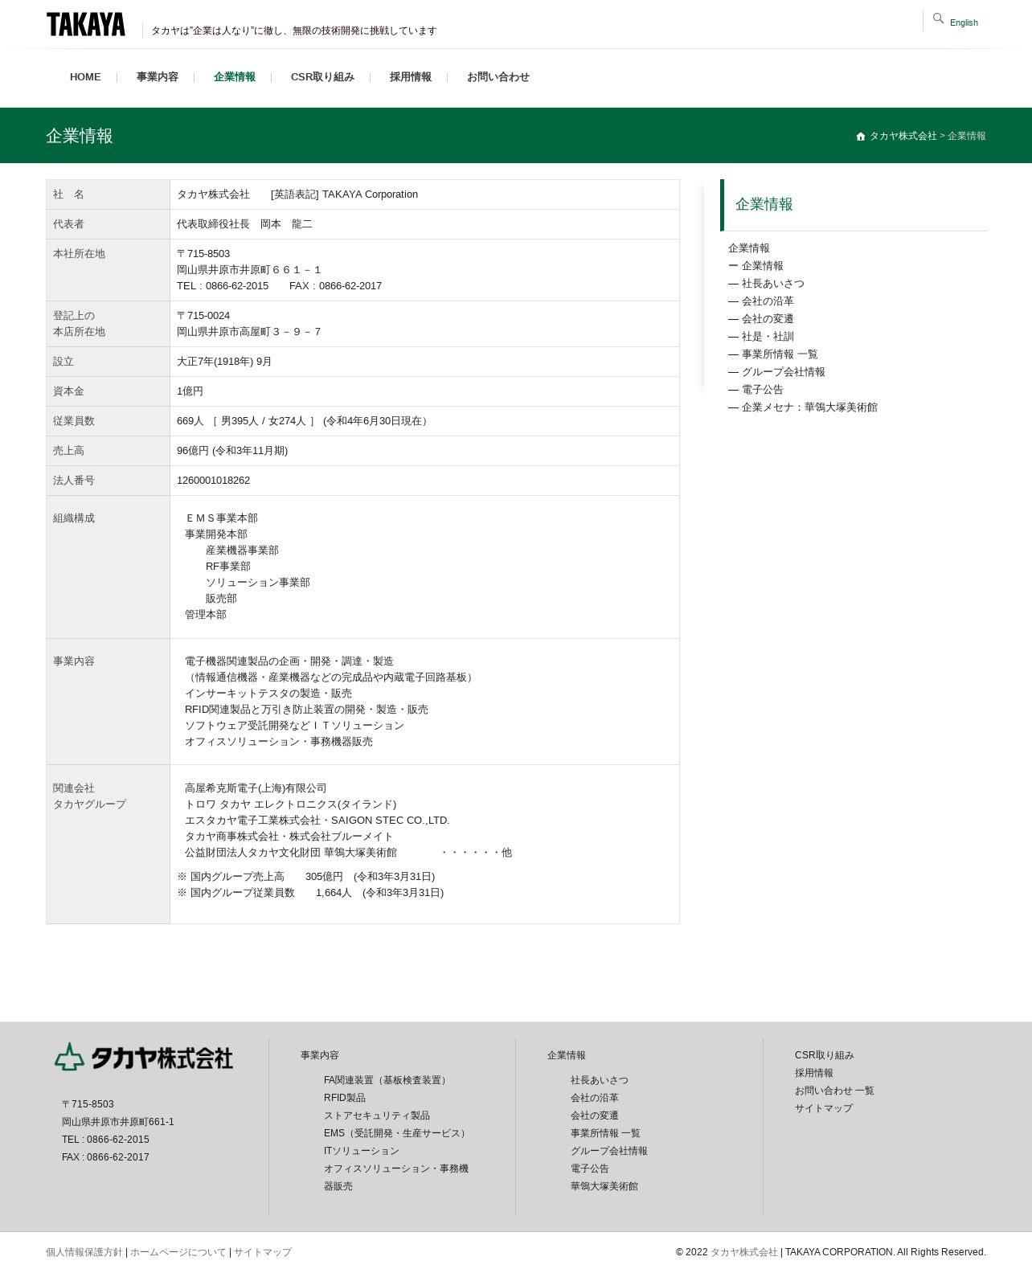This screenshot has width=1032, height=1273.
Task: Open footer 華鴒大塚美術館 link
Action: tap(604, 1186)
